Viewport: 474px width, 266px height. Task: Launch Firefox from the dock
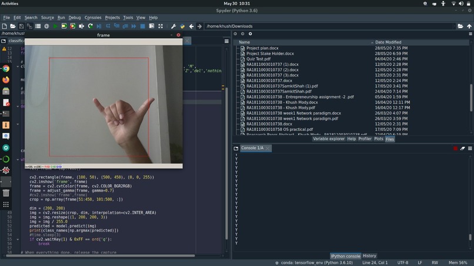click(x=6, y=80)
